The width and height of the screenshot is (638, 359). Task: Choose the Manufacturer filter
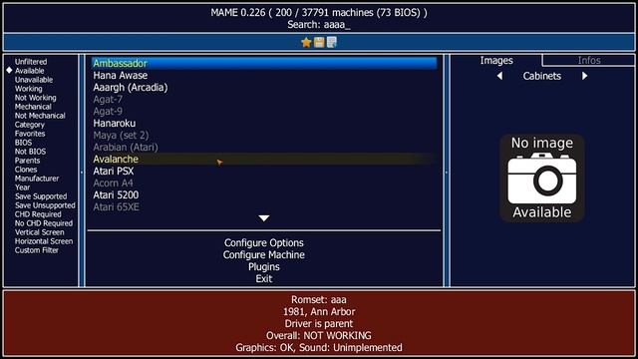[x=37, y=179]
